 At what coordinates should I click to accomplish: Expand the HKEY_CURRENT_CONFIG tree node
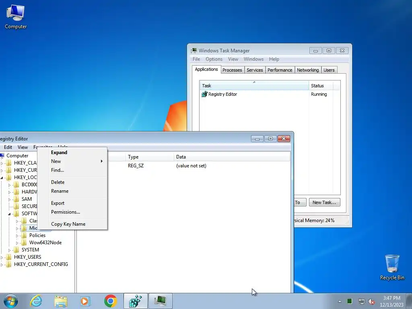tap(2, 265)
